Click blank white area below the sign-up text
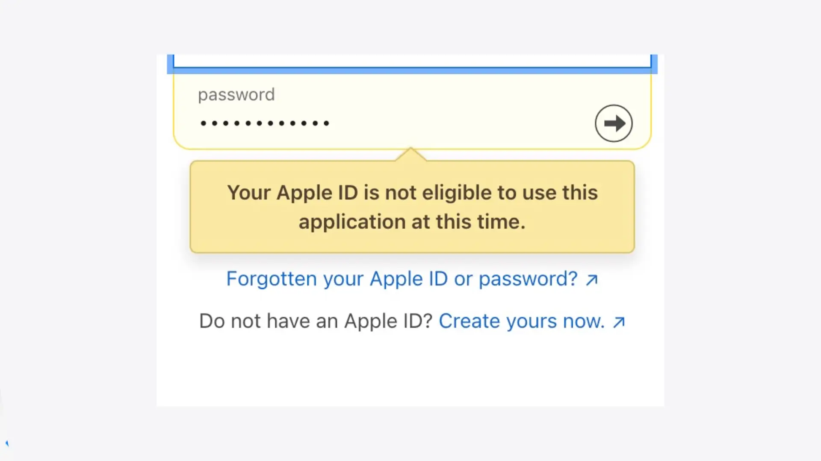The width and height of the screenshot is (821, 461). pos(410,371)
